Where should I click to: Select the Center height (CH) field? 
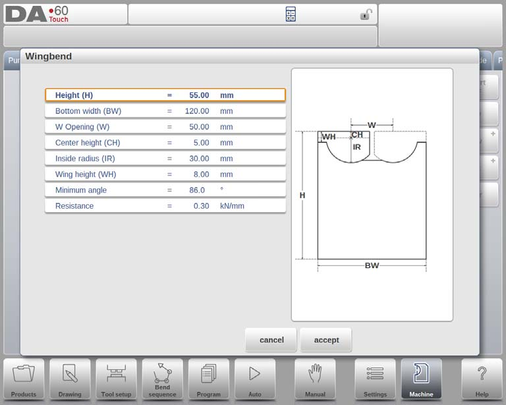coord(165,142)
